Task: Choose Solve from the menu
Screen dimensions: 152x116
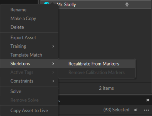Action: 16,92
